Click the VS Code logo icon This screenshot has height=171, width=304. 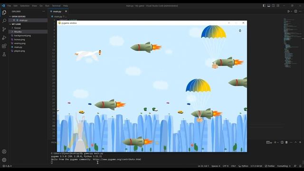coord(3,6)
